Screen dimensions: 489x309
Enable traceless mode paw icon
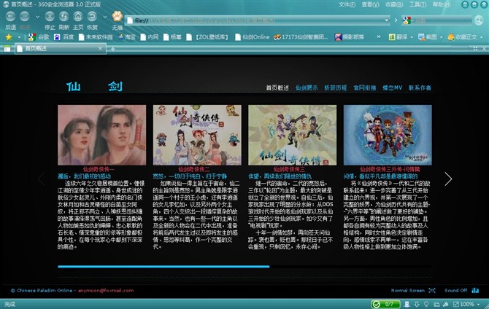pos(118,16)
